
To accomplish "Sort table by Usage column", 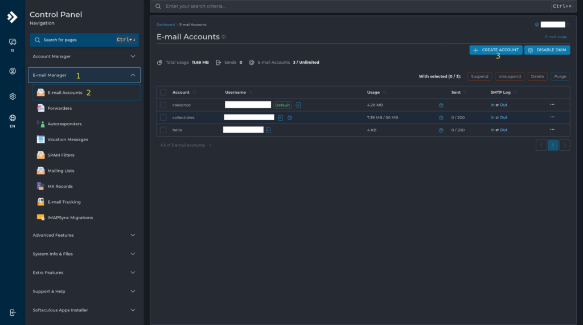I will pos(376,93).
